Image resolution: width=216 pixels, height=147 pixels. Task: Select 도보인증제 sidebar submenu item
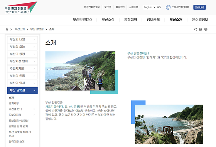[15, 115]
